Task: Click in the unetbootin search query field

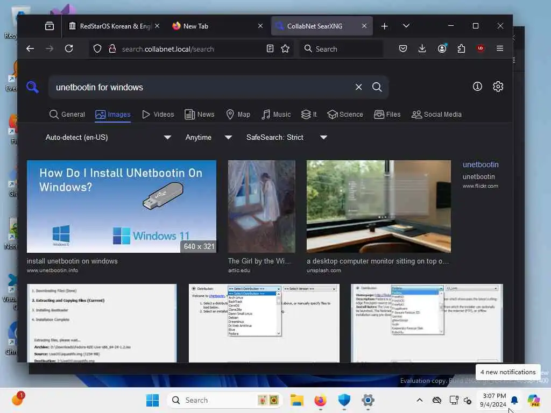Action: pos(202,87)
